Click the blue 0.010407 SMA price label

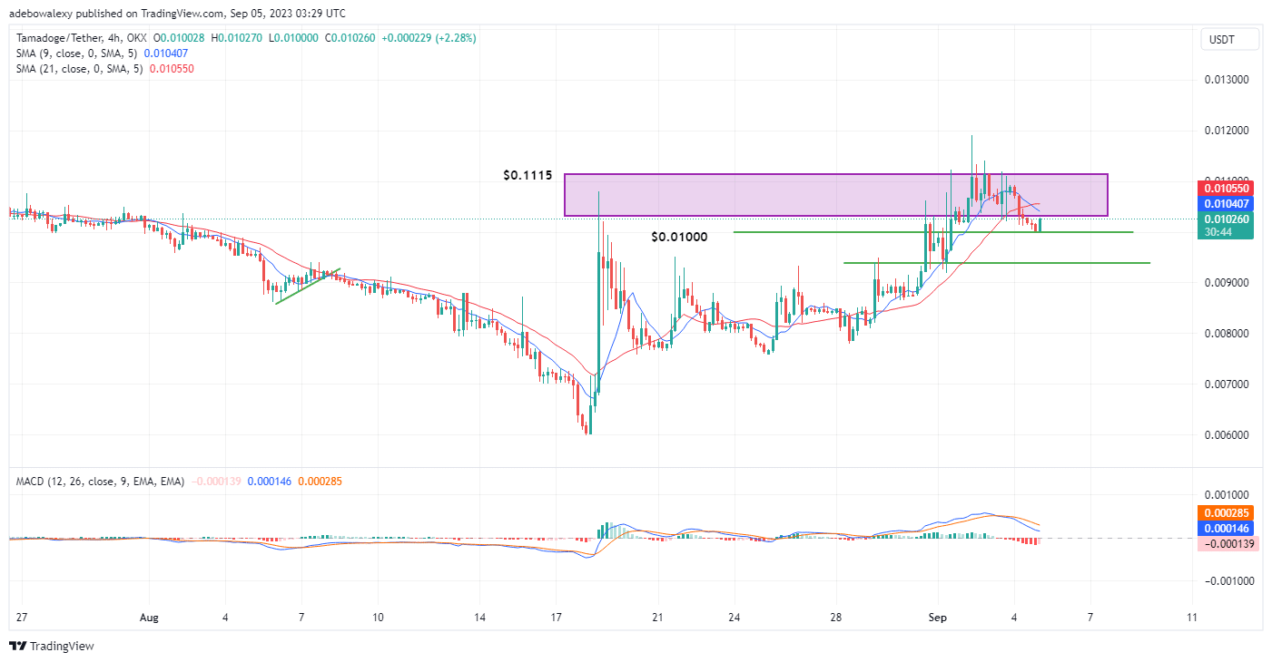click(1227, 204)
